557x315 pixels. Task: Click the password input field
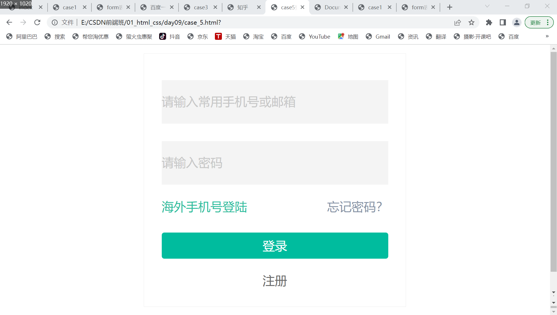click(x=275, y=163)
